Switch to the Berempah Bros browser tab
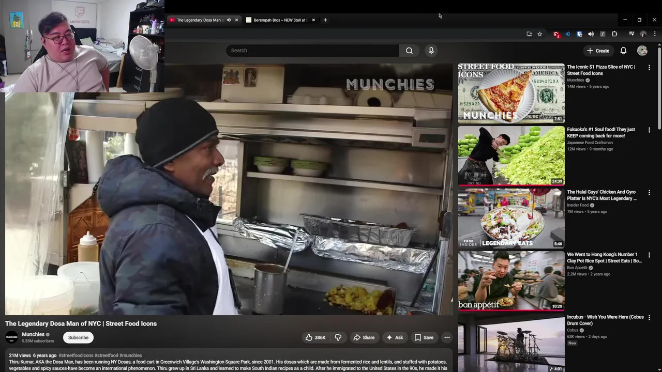The height and width of the screenshot is (372, 662). pyautogui.click(x=280, y=20)
